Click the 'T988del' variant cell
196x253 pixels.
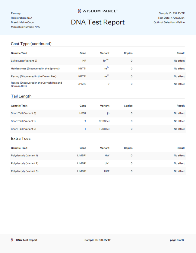(x=104, y=129)
